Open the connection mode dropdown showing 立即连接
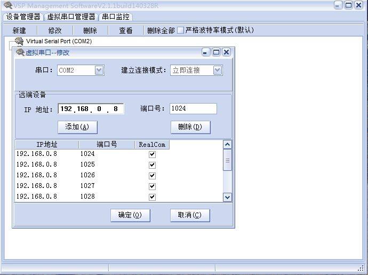The height and width of the screenshot is (275, 368). pyautogui.click(x=218, y=70)
